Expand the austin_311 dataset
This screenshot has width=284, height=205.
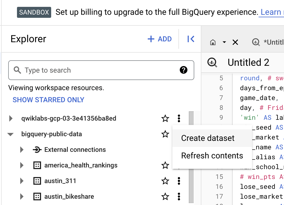click(x=22, y=181)
